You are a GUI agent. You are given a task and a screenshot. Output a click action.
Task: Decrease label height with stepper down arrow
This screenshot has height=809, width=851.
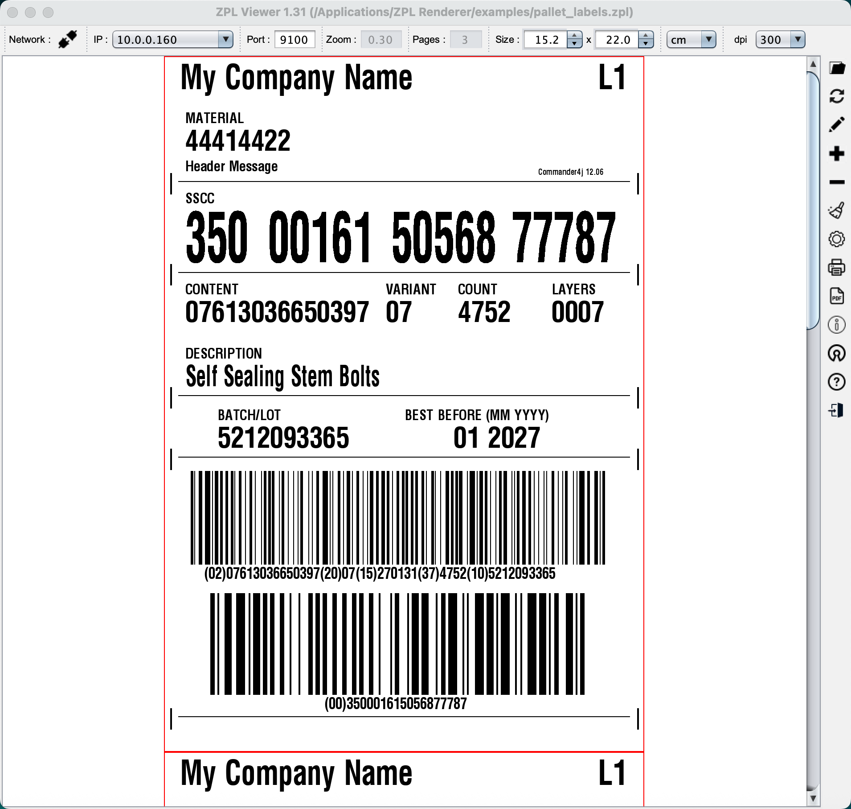pos(646,44)
